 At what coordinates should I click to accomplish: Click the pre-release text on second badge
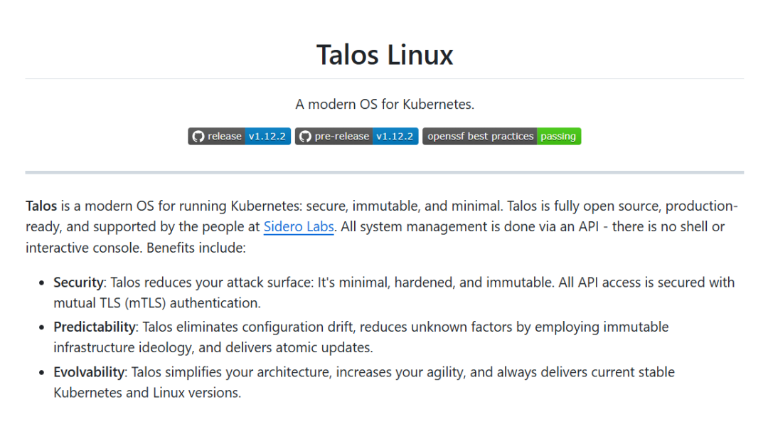coord(342,136)
